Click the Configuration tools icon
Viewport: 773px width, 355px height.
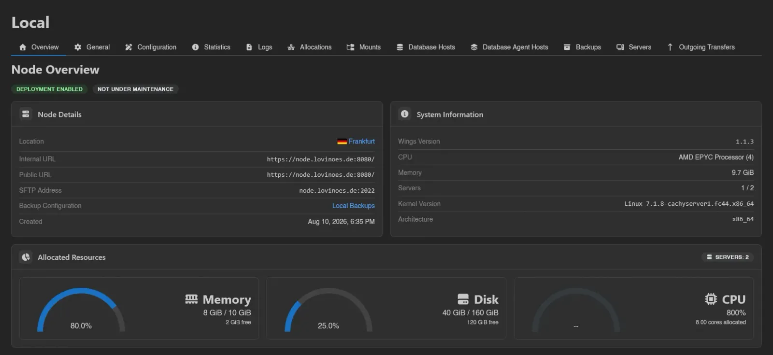pyautogui.click(x=129, y=47)
